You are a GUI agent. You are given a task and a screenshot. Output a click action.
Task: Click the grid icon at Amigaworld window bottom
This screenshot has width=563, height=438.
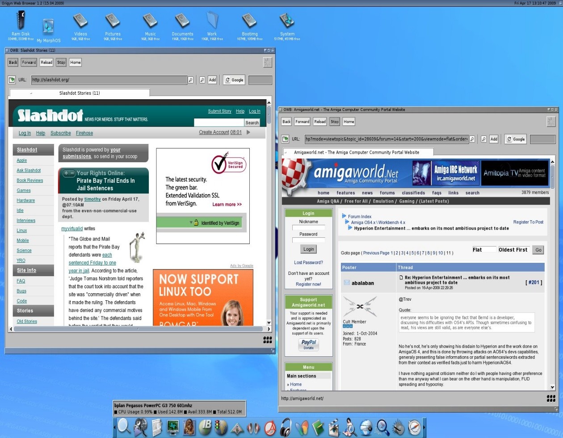(551, 398)
